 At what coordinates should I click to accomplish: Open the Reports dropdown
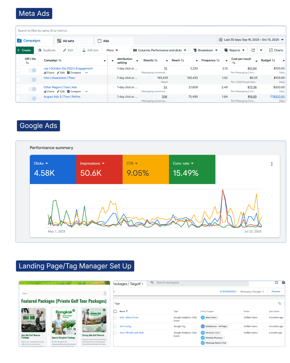235,50
